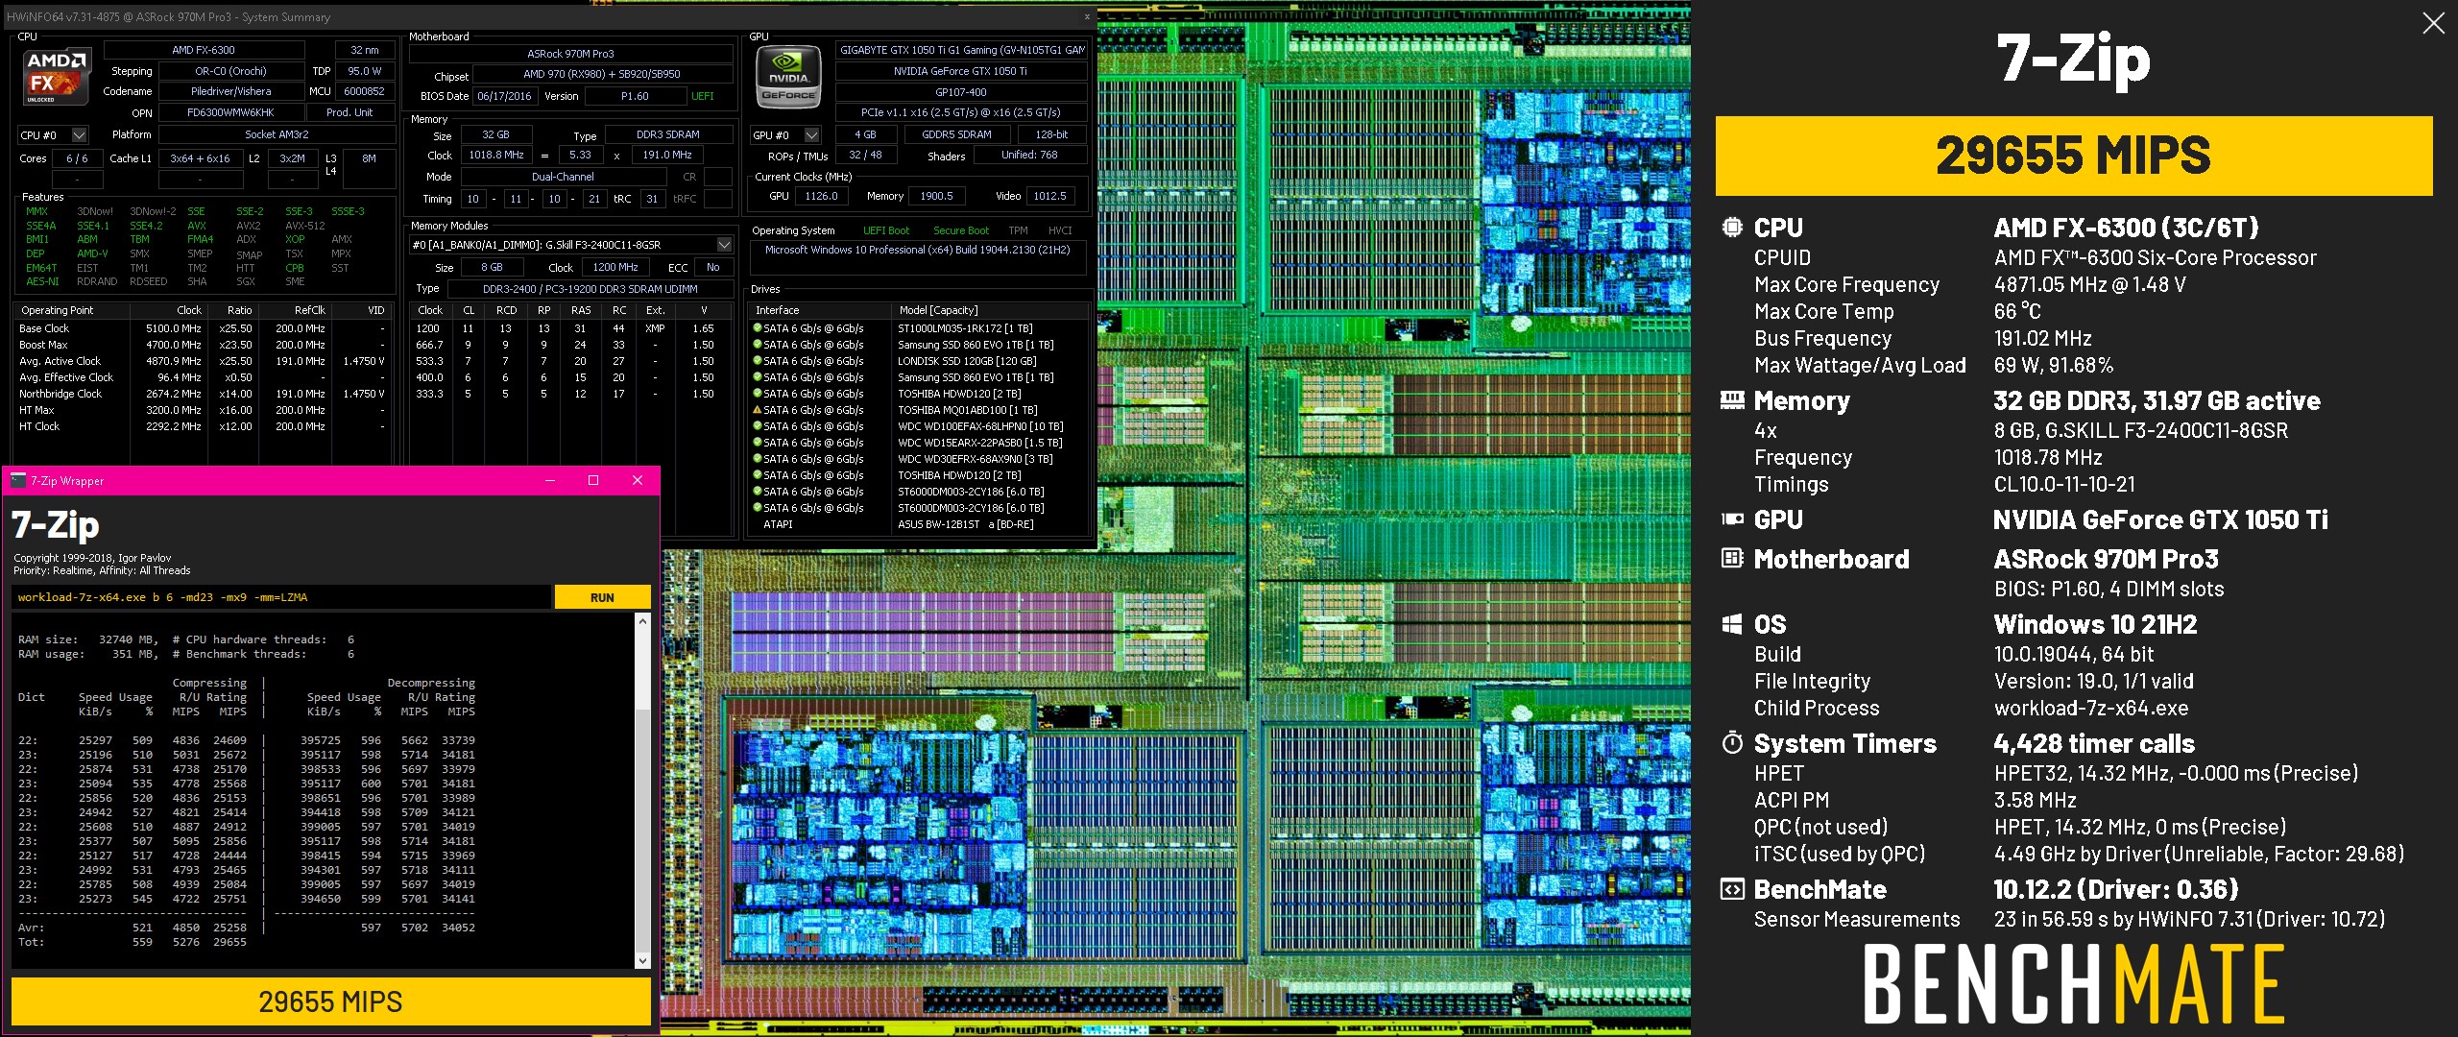This screenshot has height=1037, width=2458.
Task: Click the 1018.8 MHz memory clock field
Action: [x=496, y=155]
